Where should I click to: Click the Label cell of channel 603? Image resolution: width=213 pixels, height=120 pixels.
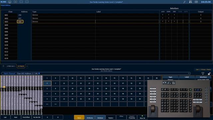127,22
